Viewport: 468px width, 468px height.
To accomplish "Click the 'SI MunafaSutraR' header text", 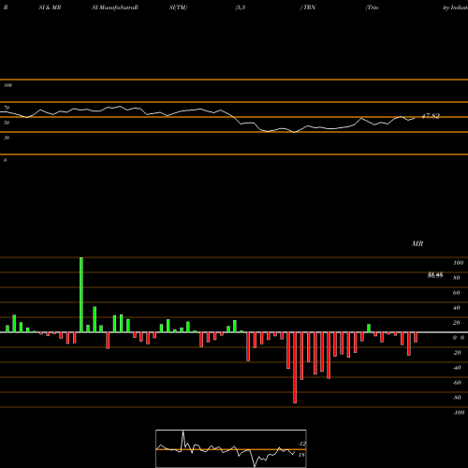I will [x=115, y=7].
